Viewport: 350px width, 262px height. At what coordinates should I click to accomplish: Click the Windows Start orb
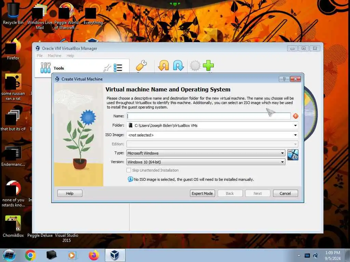9,255
